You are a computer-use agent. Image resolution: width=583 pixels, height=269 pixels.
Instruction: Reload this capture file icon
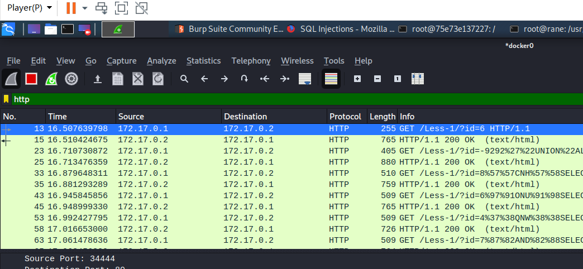pos(158,79)
